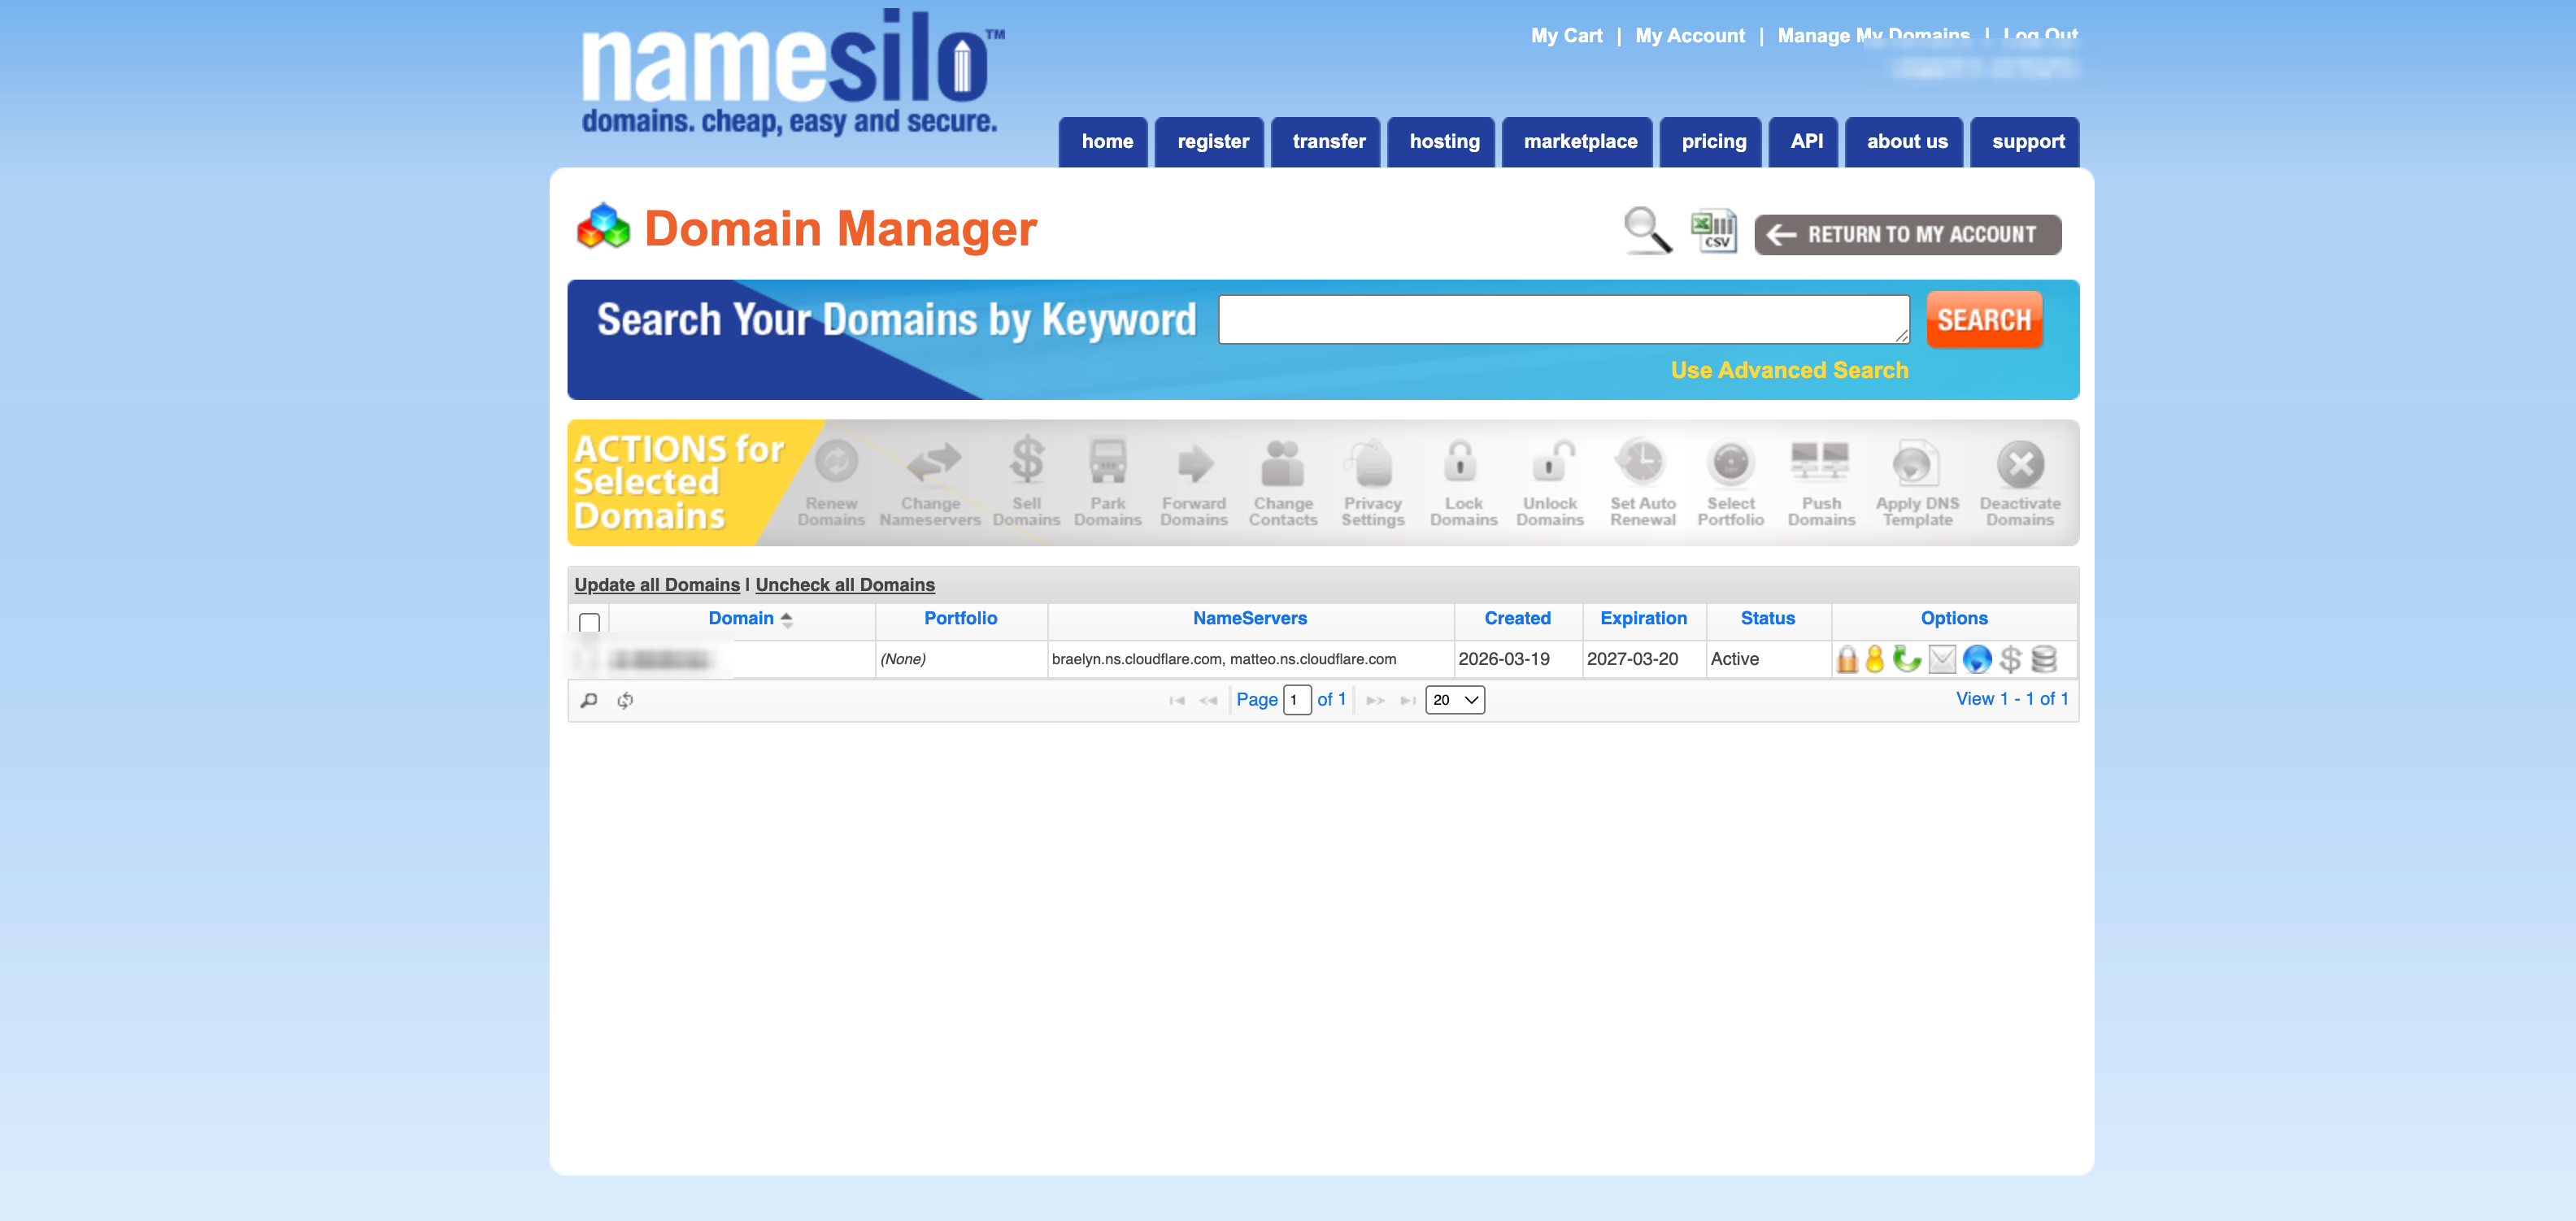Click the blue globe icon in Options column
The height and width of the screenshot is (1221, 2576).
point(1977,659)
